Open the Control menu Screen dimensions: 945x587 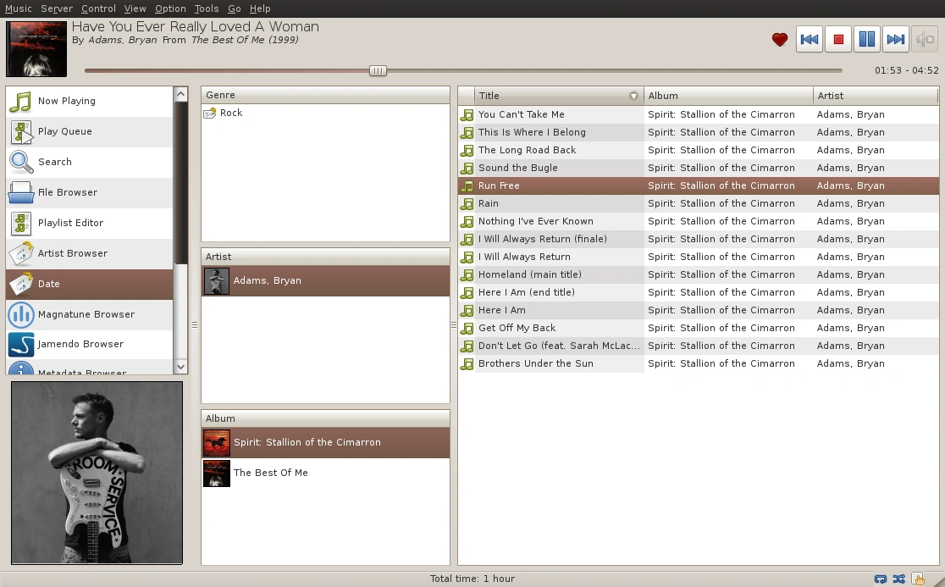[98, 8]
